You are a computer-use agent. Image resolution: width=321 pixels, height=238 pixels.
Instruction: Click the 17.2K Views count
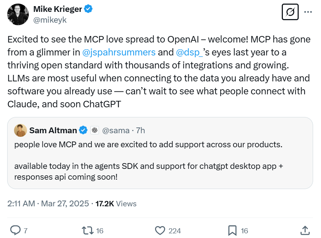116,204
